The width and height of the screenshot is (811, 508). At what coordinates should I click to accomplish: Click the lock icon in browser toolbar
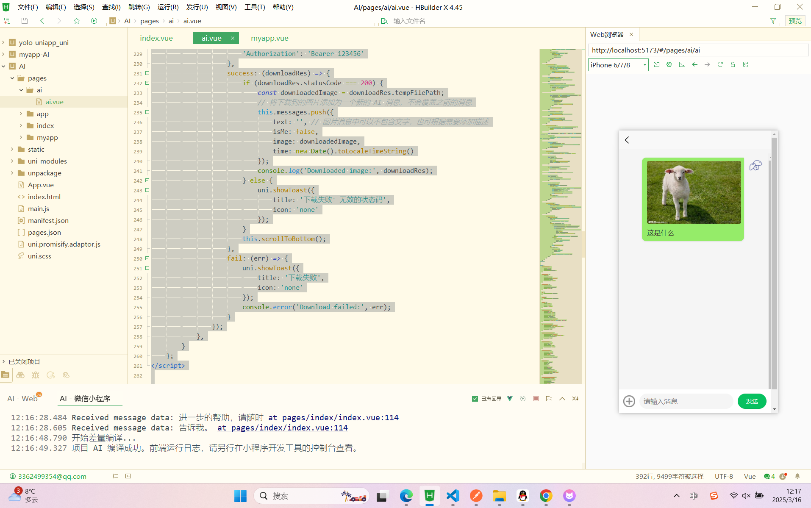coord(733,64)
